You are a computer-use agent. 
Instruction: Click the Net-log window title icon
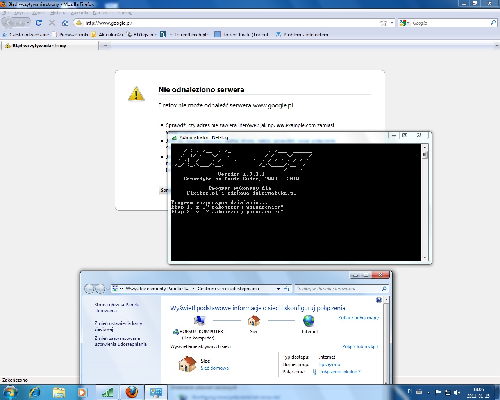tap(175, 137)
